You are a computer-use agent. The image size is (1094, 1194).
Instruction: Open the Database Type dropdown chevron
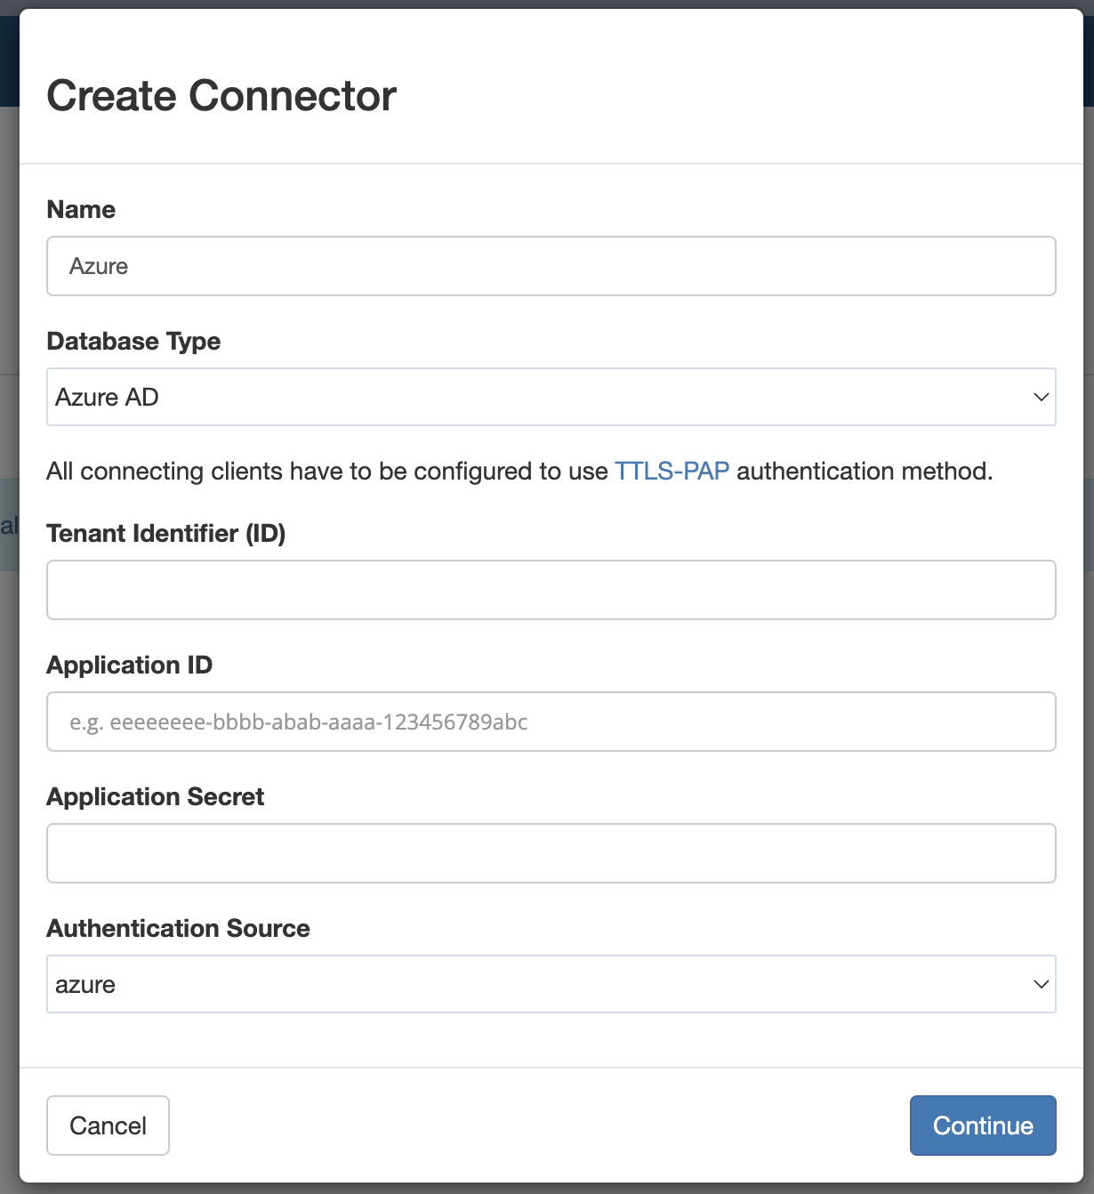1042,397
